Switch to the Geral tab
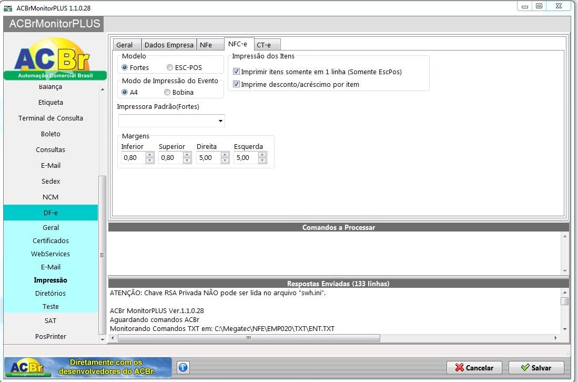Viewport: 578px width, 382px height. [127, 45]
